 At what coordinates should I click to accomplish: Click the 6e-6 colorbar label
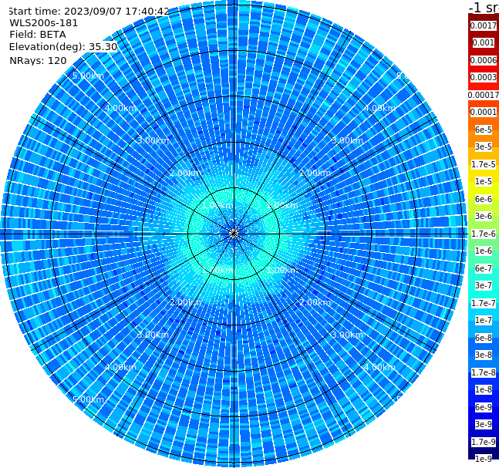pyautogui.click(x=484, y=199)
